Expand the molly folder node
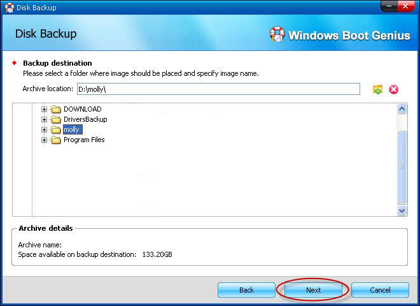This screenshot has height=306, width=420. point(44,129)
